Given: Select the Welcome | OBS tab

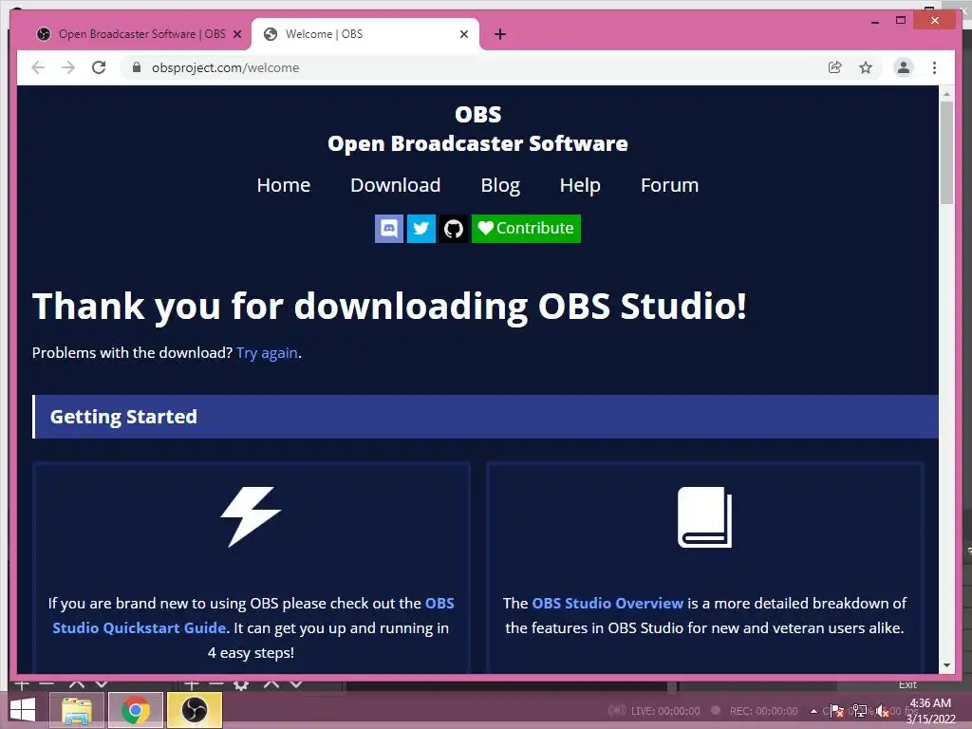Looking at the screenshot, I should click(365, 34).
